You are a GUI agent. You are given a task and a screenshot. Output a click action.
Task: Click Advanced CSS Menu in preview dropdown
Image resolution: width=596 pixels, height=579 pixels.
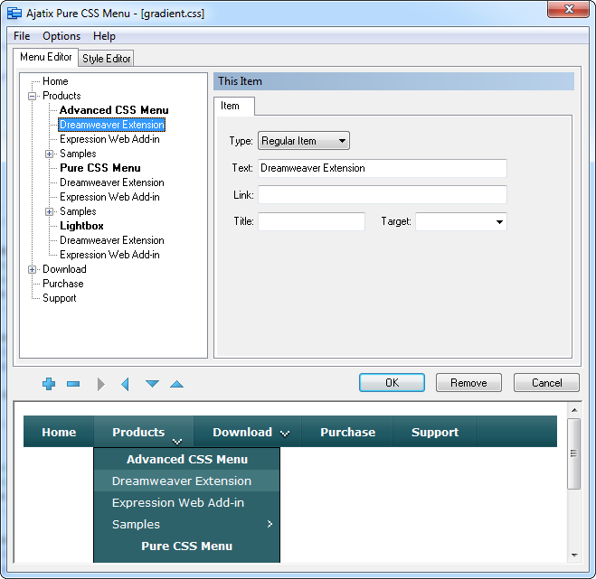pos(186,459)
